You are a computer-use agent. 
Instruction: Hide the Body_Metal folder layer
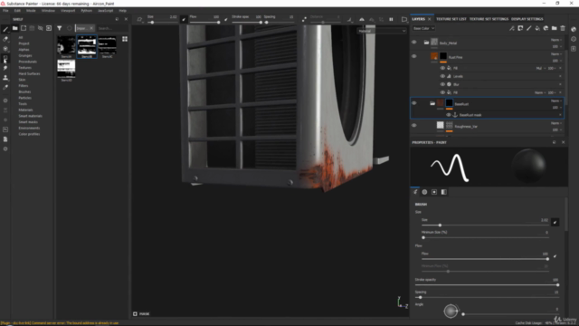coord(414,43)
